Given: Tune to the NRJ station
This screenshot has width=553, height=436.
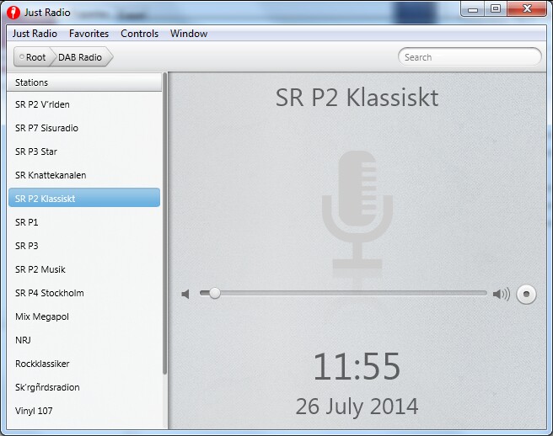Looking at the screenshot, I should tap(24, 340).
